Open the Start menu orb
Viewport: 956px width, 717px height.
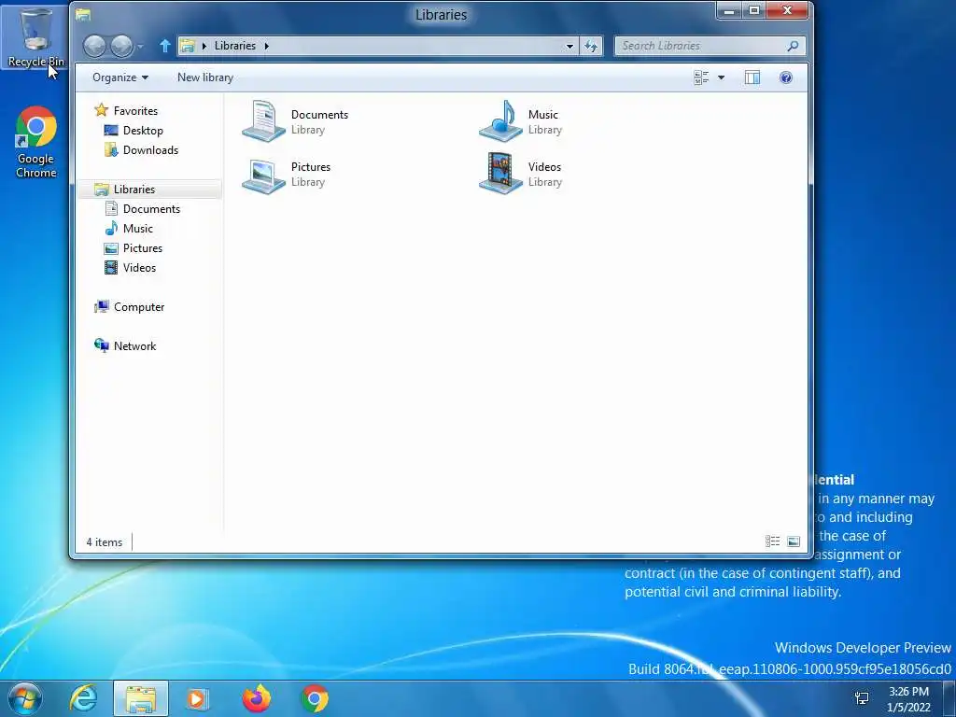(x=25, y=698)
